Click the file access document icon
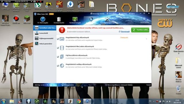The height and width of the screenshot is (104, 184). (62, 57)
